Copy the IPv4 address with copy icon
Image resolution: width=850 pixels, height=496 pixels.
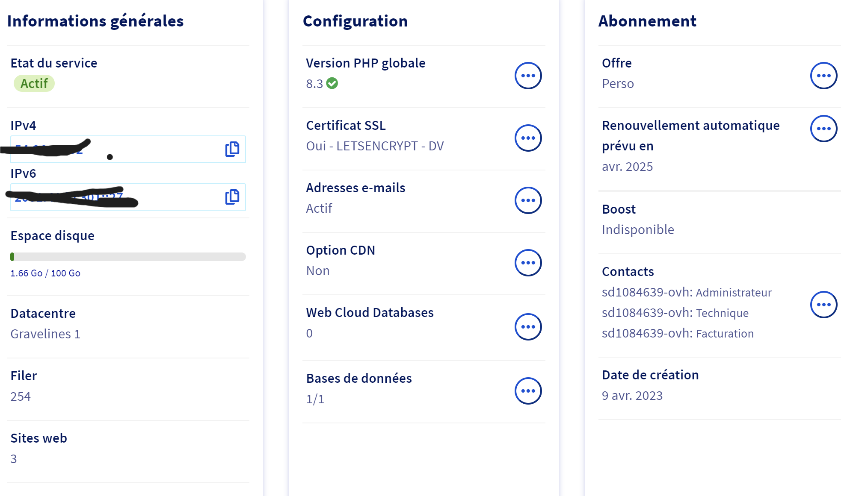232,149
